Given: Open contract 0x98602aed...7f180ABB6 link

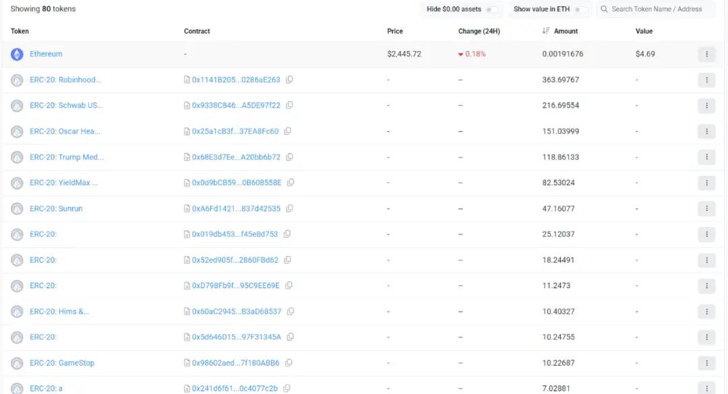Looking at the screenshot, I should pos(235,363).
